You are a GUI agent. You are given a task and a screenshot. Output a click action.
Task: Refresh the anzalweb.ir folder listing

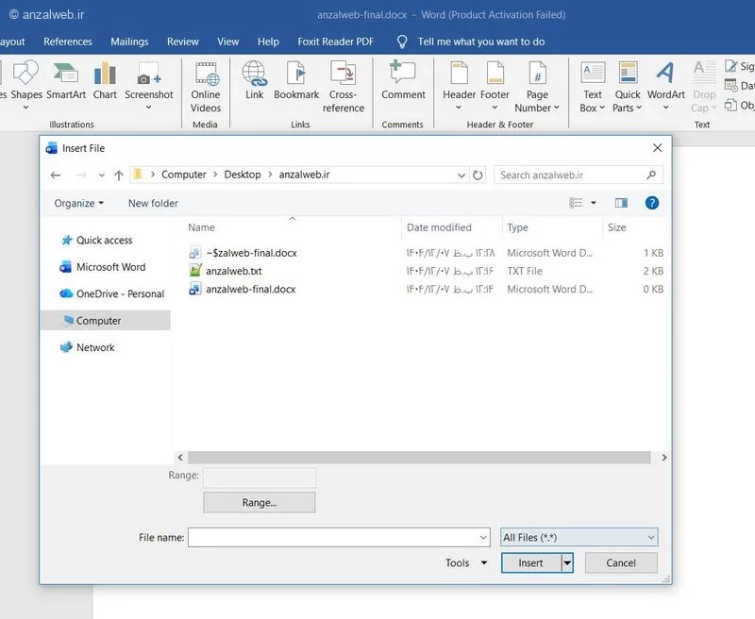(x=478, y=176)
